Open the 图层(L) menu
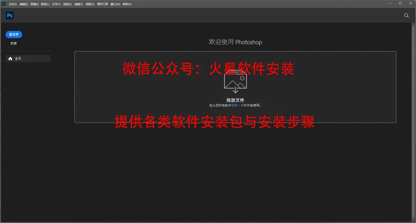Screen dimensions: 416x223 (x=45, y=4)
